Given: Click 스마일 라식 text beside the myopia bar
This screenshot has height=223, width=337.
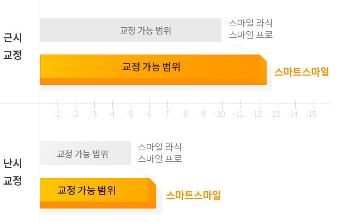Looking at the screenshot, I should click(251, 23).
